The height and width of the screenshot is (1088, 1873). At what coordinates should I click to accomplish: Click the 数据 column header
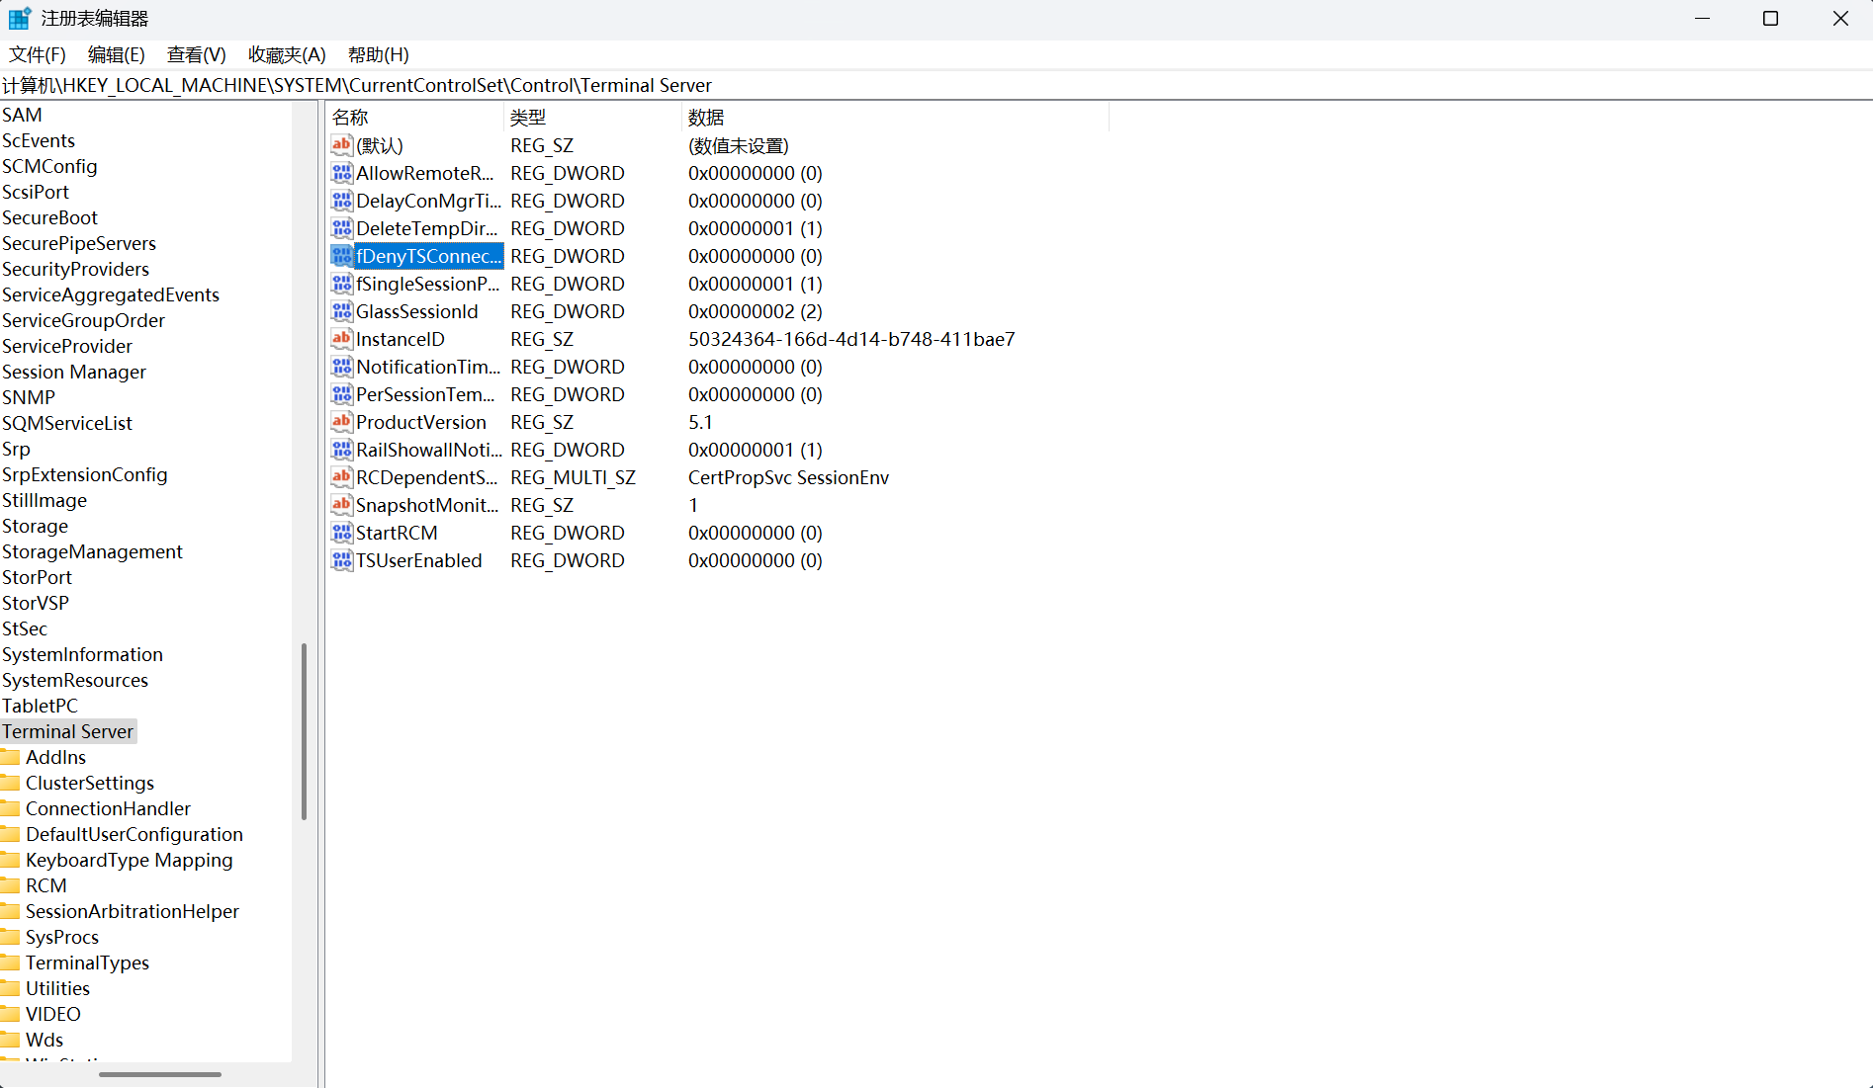point(896,118)
